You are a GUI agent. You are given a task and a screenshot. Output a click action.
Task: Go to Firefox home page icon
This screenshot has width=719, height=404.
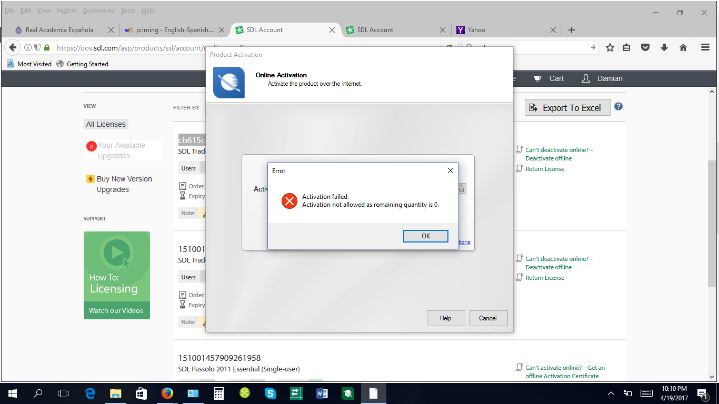click(x=683, y=48)
